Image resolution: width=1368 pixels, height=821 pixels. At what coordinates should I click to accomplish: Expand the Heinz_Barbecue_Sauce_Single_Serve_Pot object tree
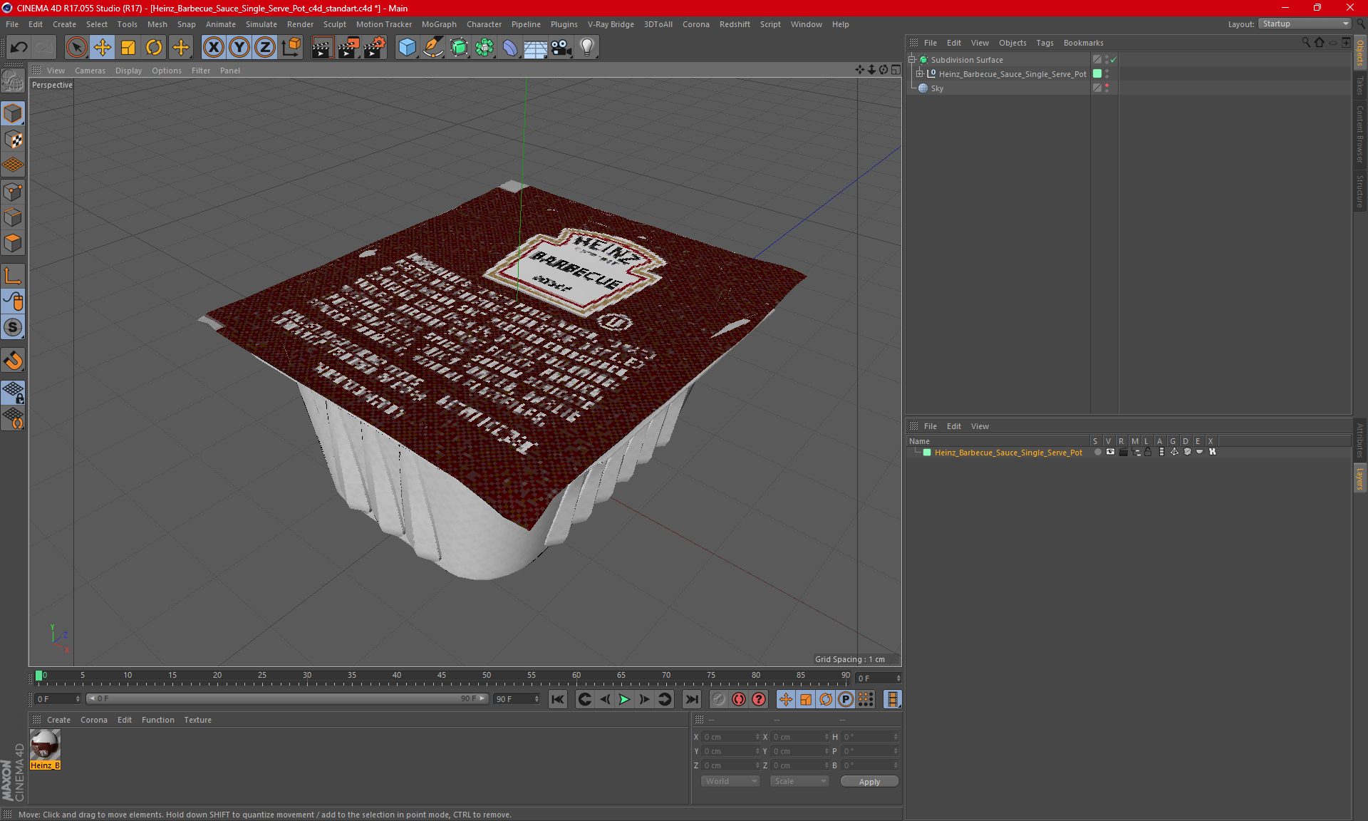coord(920,73)
